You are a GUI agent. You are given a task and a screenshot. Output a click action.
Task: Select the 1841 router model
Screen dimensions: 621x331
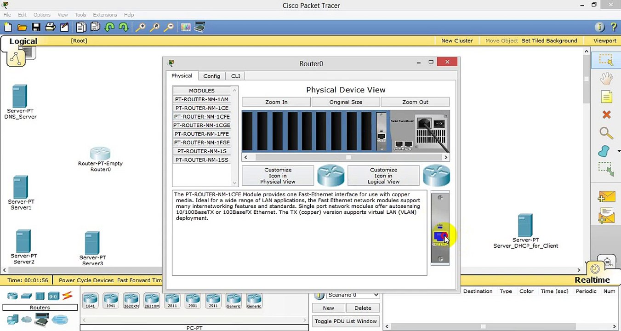(91, 301)
